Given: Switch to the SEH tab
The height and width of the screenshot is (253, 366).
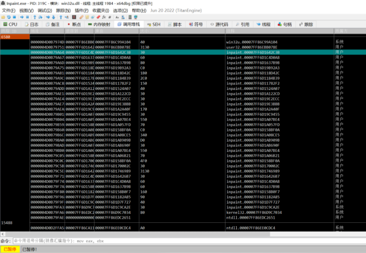Looking at the screenshot, I should [154, 24].
